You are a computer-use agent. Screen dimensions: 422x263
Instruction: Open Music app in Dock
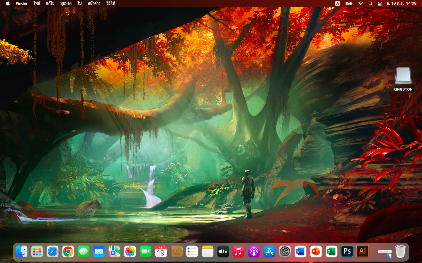point(239,252)
